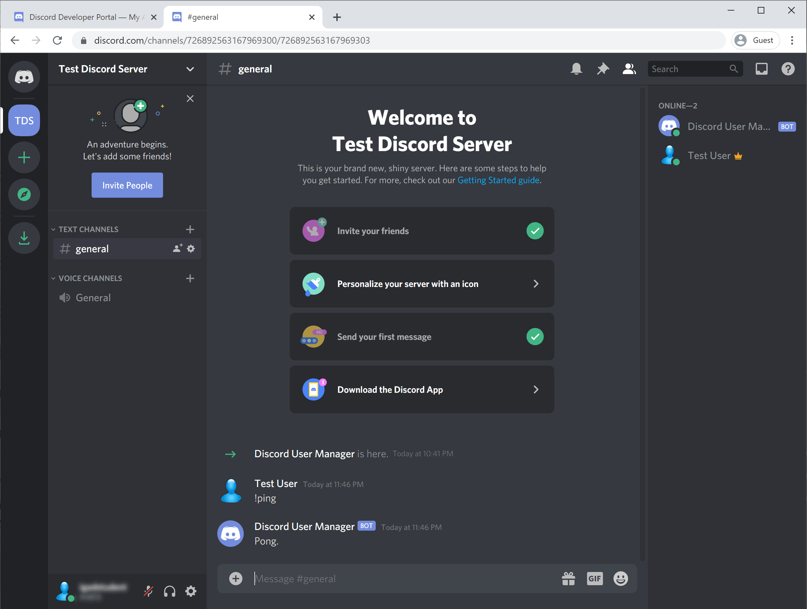This screenshot has height=609, width=807.
Task: Open the Test Discord Server dropdown menu
Action: [x=190, y=69]
